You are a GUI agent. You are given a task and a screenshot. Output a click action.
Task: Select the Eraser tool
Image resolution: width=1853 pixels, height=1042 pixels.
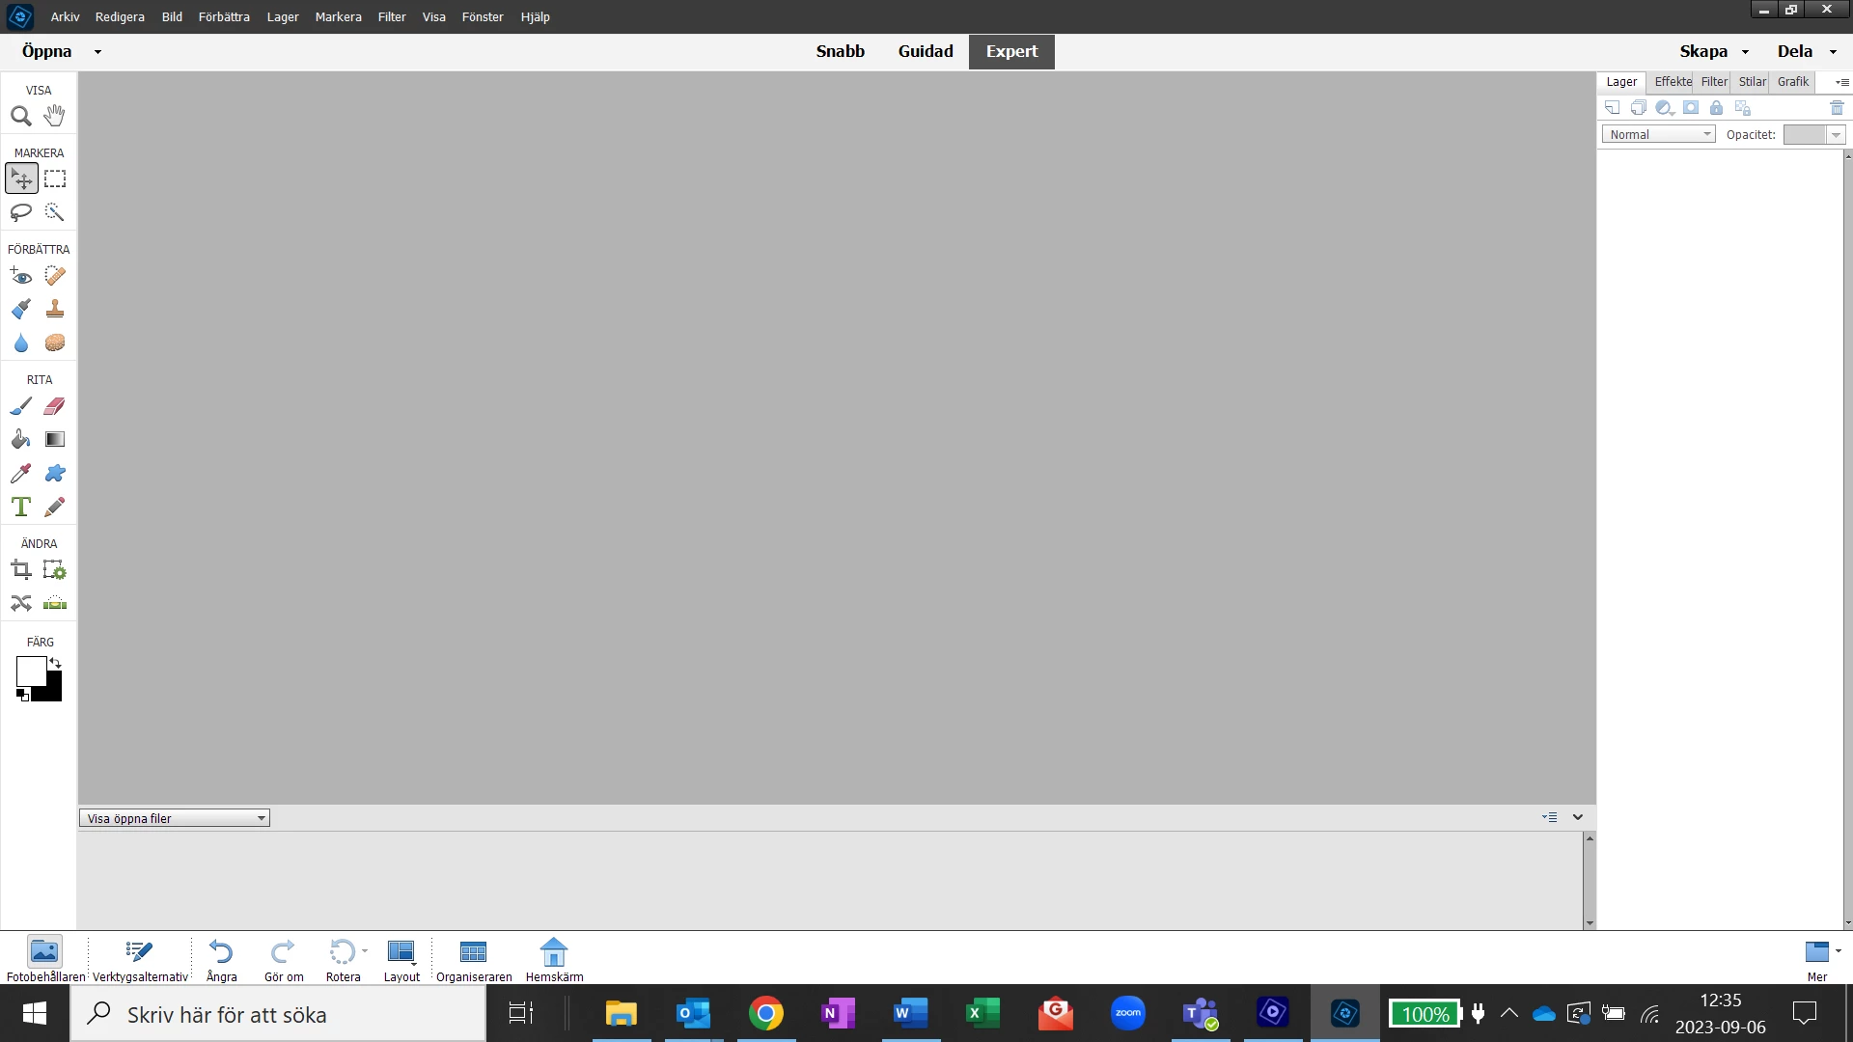55,406
